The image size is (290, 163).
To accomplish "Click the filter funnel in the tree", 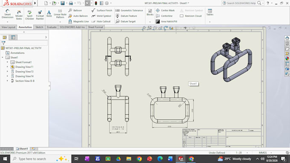I will [x=3, y=43].
